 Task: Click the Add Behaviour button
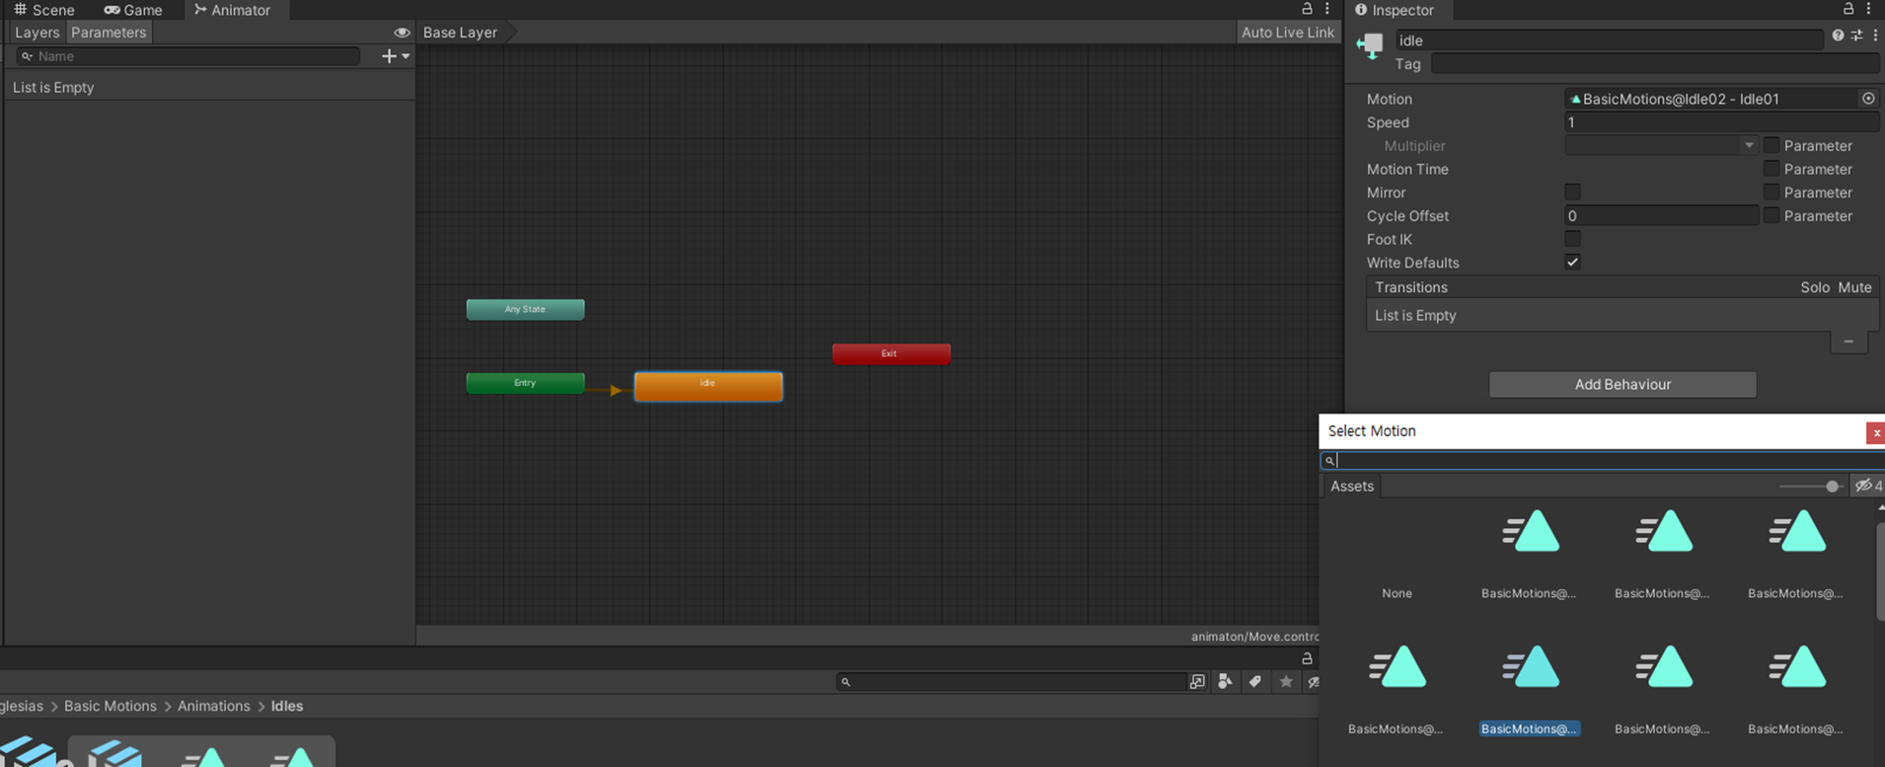(1622, 384)
